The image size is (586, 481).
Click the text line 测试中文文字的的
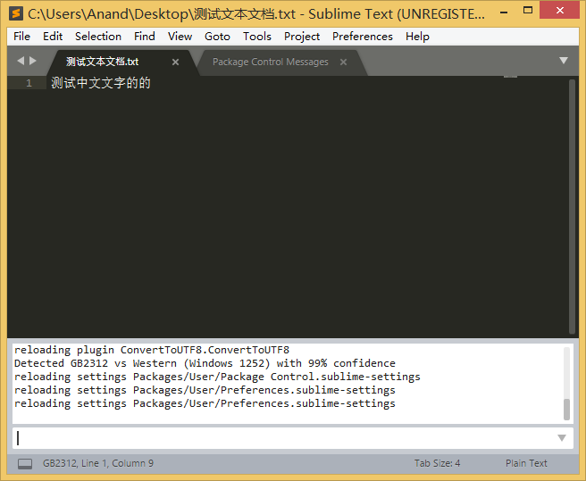pyautogui.click(x=101, y=83)
